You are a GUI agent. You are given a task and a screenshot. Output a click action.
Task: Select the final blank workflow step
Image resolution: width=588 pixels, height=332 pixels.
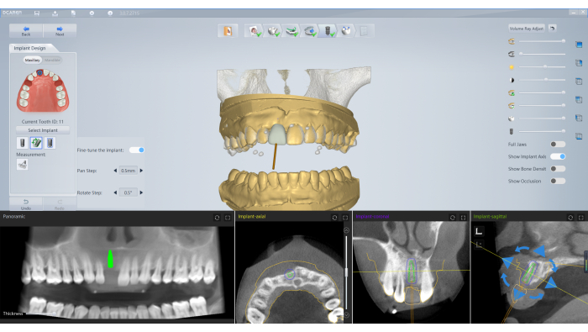(364, 31)
